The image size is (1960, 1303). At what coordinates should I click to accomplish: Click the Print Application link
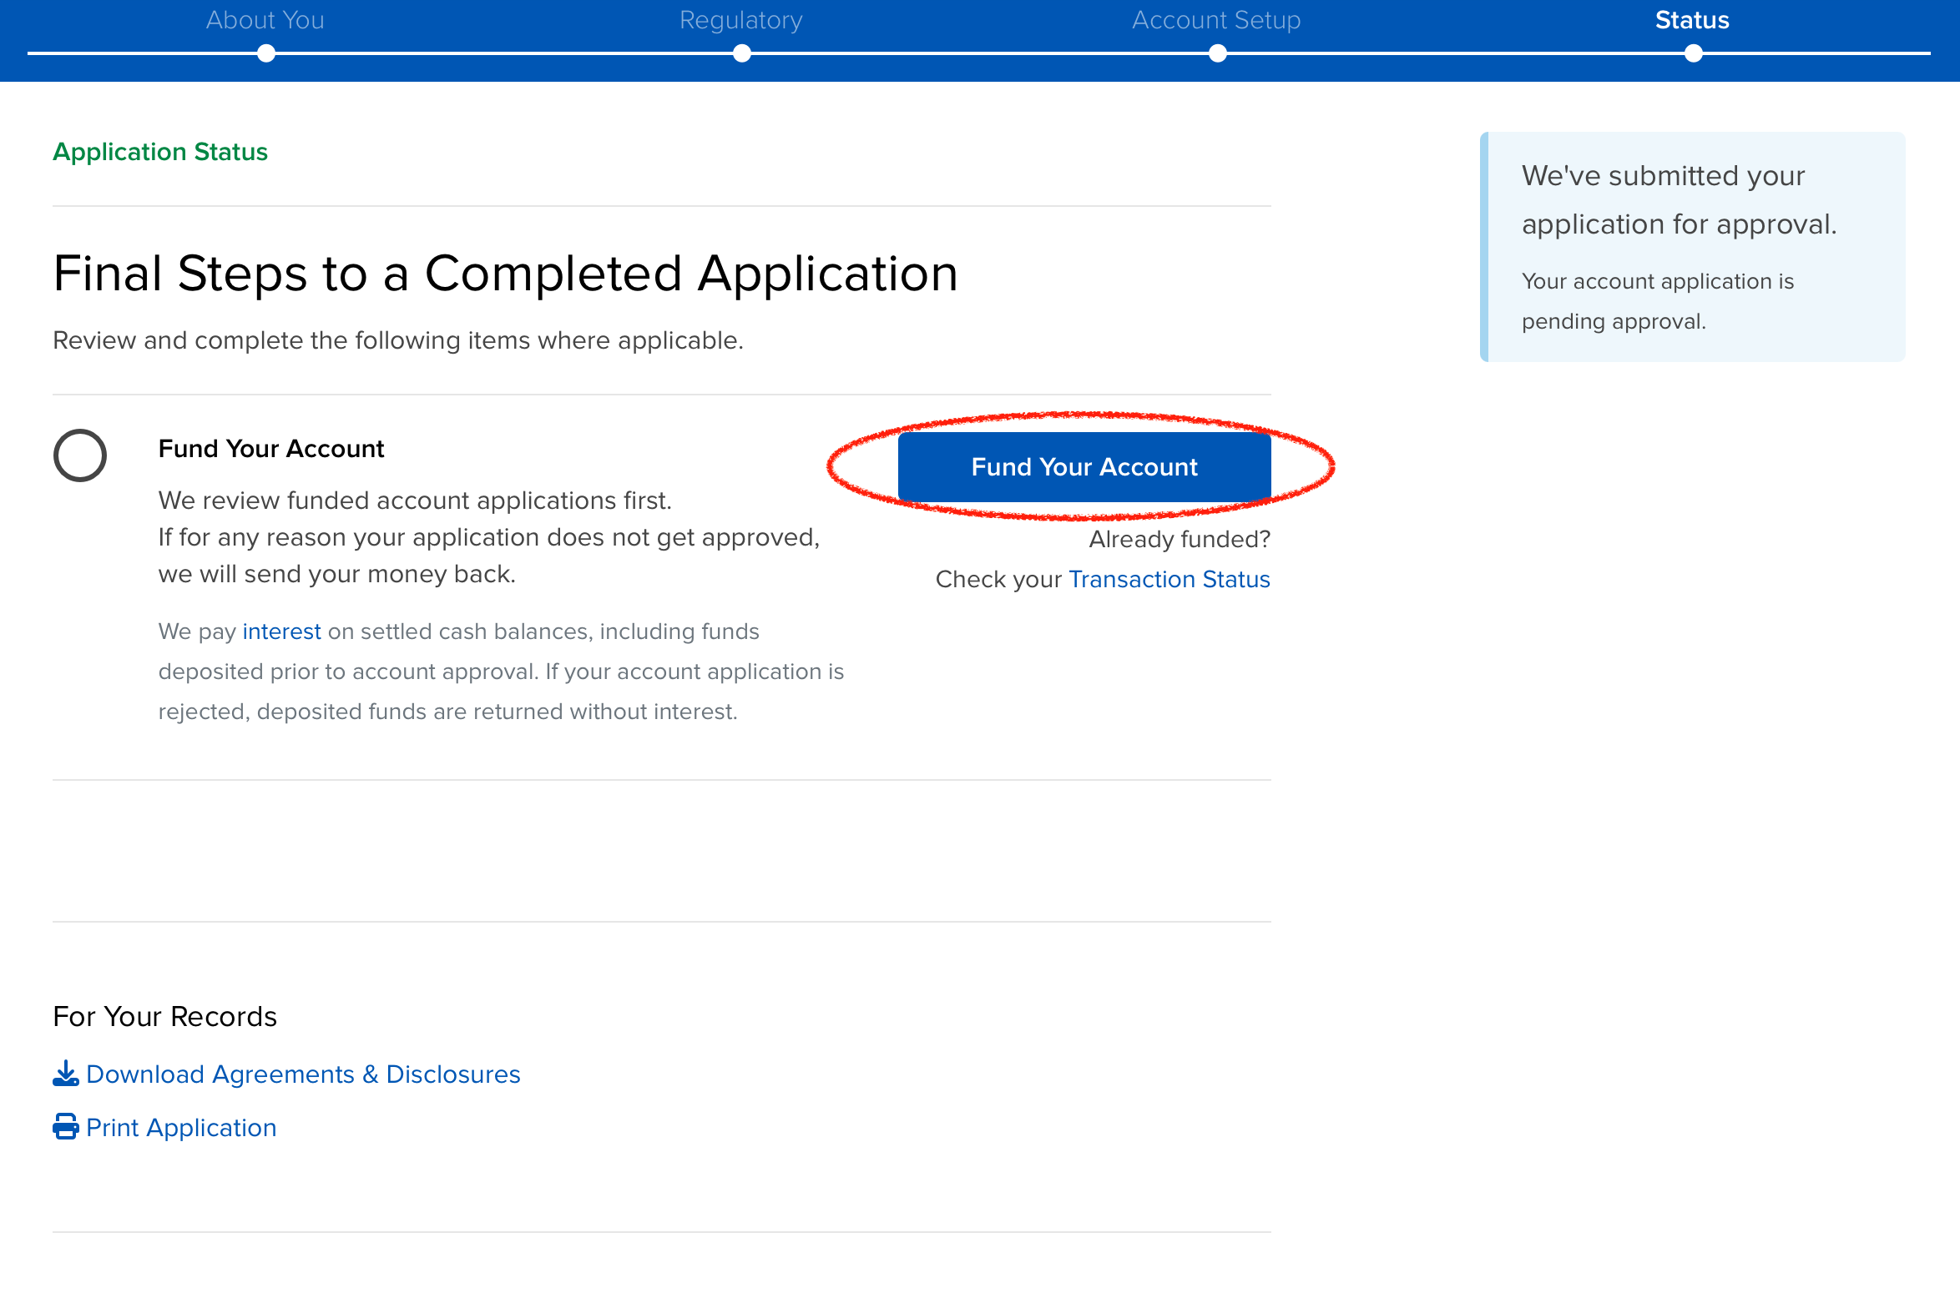point(181,1127)
